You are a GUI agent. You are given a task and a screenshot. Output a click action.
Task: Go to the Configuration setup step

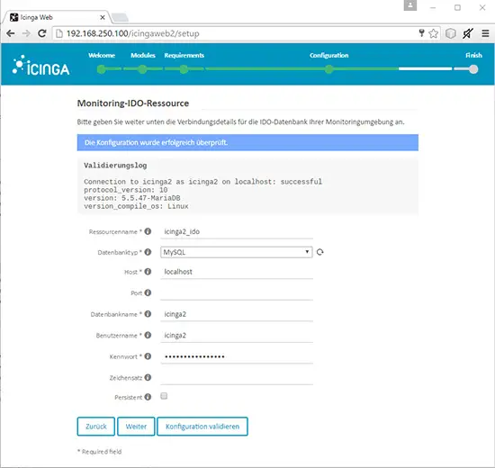pos(328,55)
